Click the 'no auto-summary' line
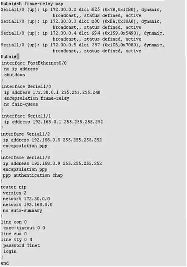 (22, 211)
